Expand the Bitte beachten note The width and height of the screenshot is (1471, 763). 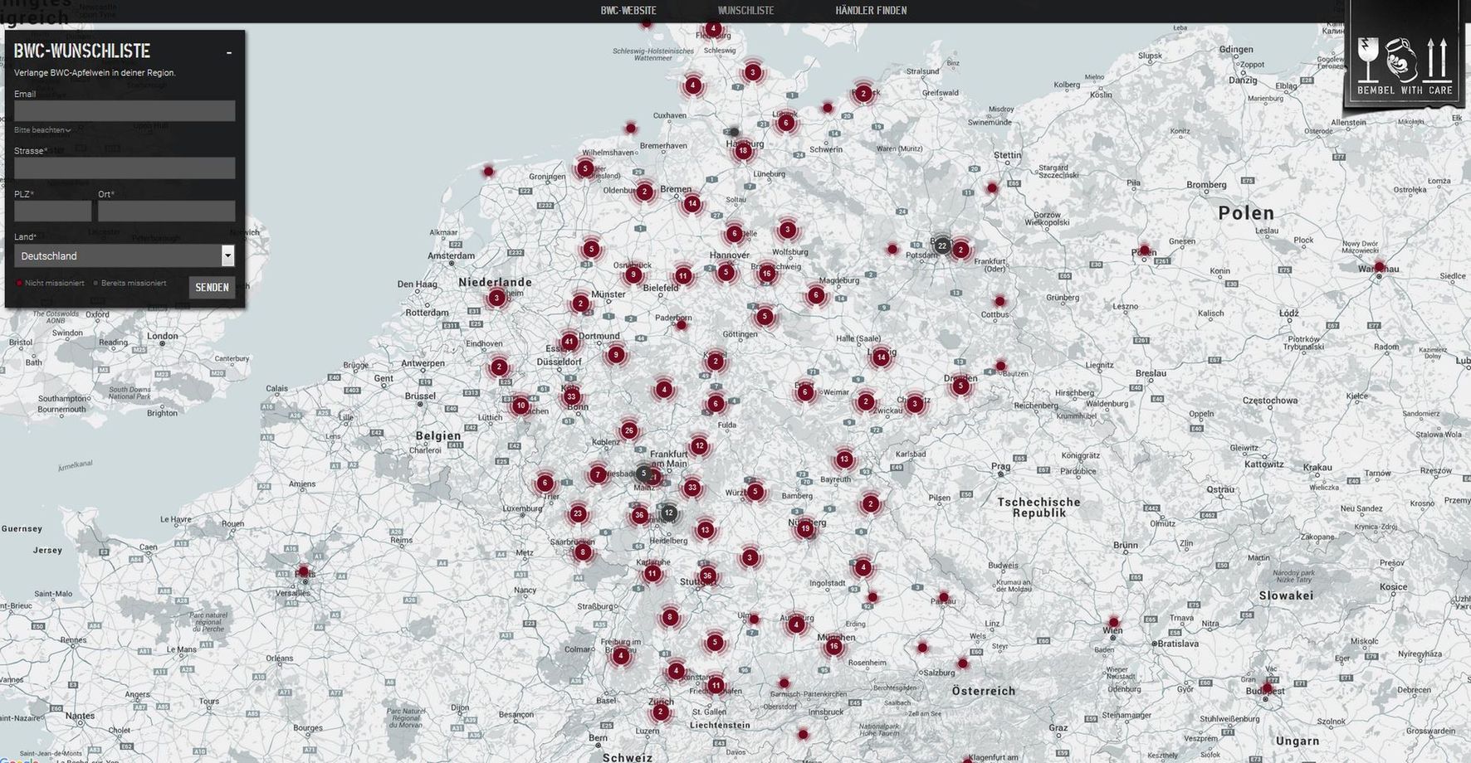tap(42, 130)
